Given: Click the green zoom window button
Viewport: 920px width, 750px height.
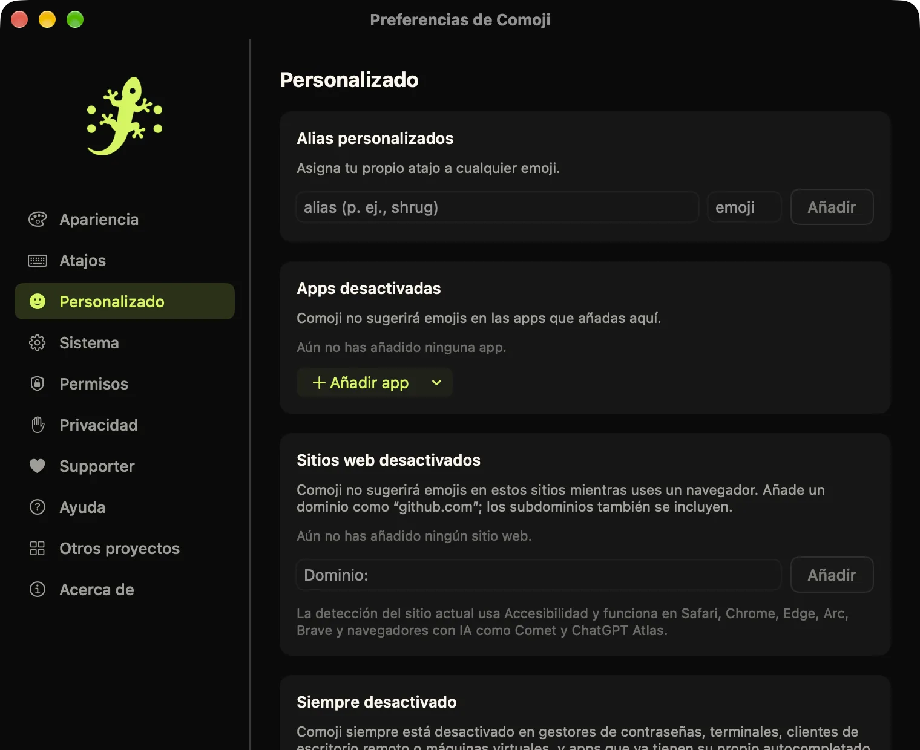Looking at the screenshot, I should [75, 20].
